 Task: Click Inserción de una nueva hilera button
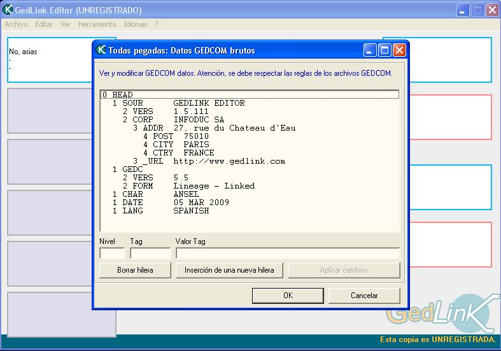[x=229, y=270]
